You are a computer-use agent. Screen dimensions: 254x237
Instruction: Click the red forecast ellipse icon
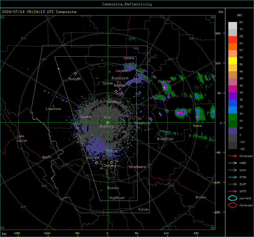233,205
